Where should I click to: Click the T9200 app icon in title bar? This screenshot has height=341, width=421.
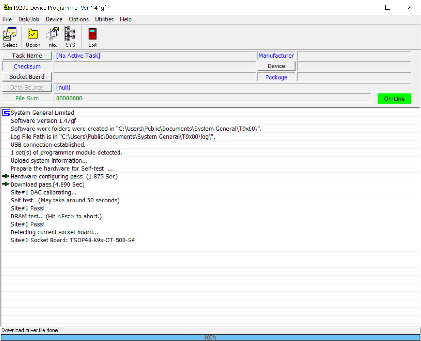click(x=8, y=7)
